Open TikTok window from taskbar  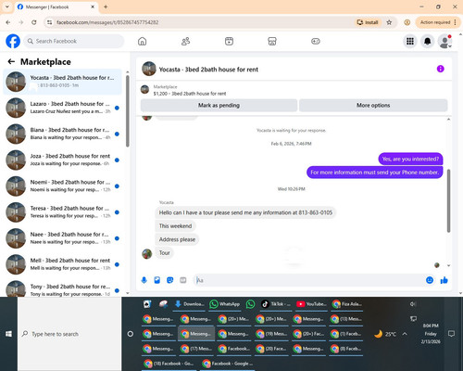(276, 304)
